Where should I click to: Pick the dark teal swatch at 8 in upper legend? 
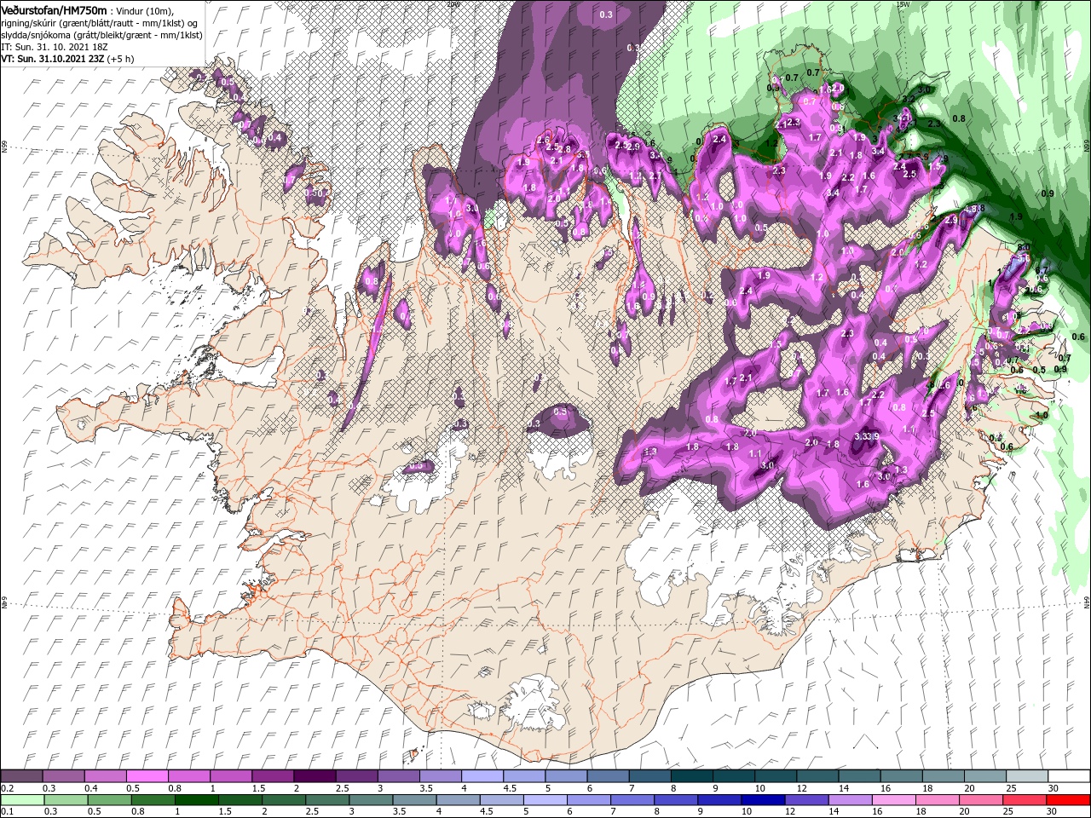tap(691, 776)
